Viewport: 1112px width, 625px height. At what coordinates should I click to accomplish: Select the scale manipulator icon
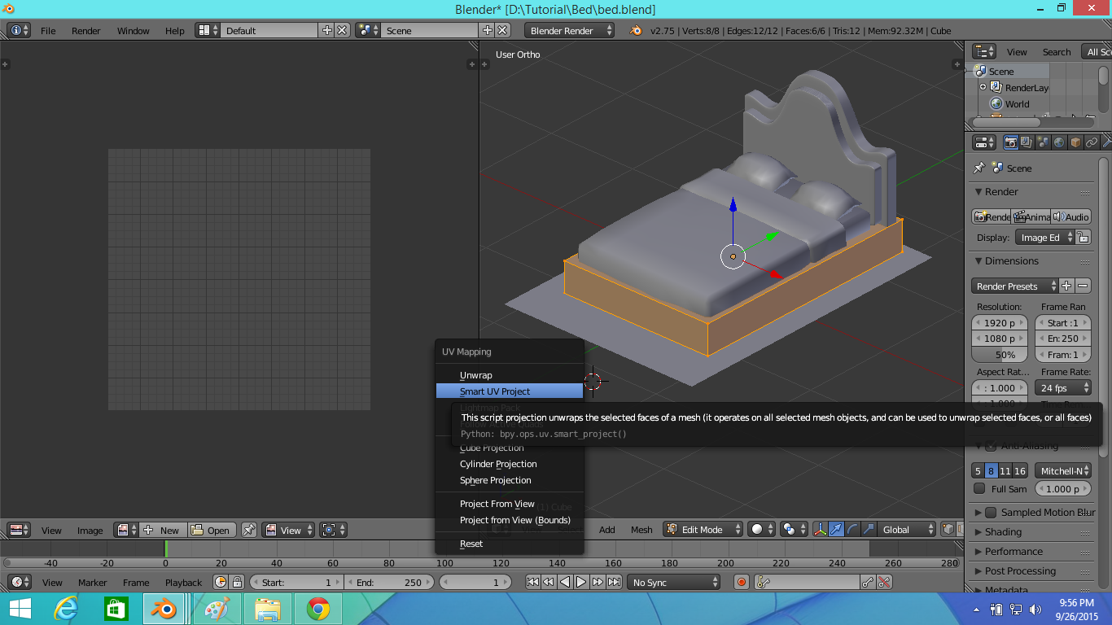[869, 530]
